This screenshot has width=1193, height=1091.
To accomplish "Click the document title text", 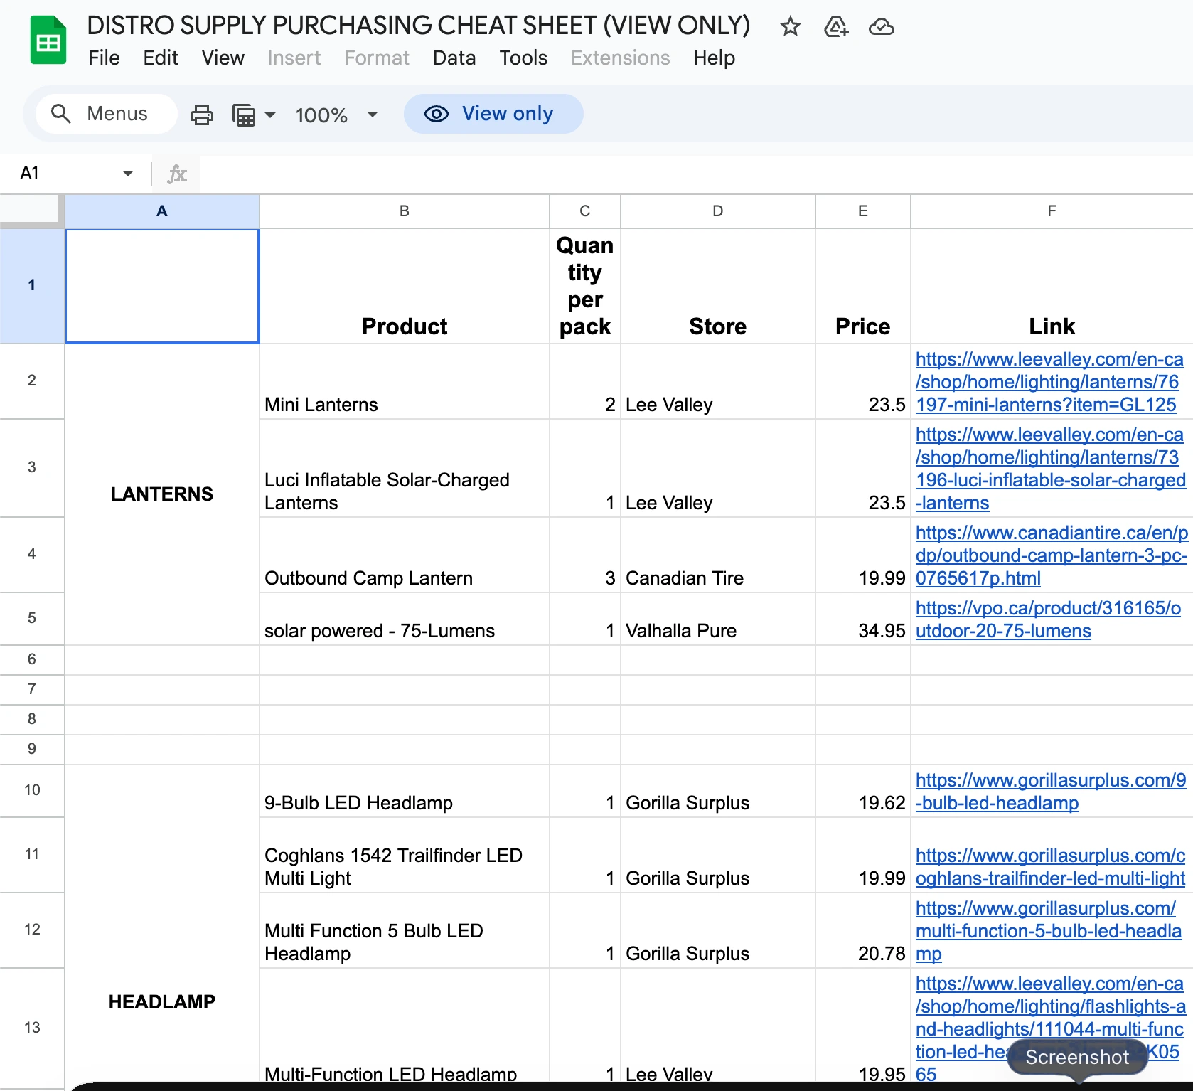I will [418, 26].
